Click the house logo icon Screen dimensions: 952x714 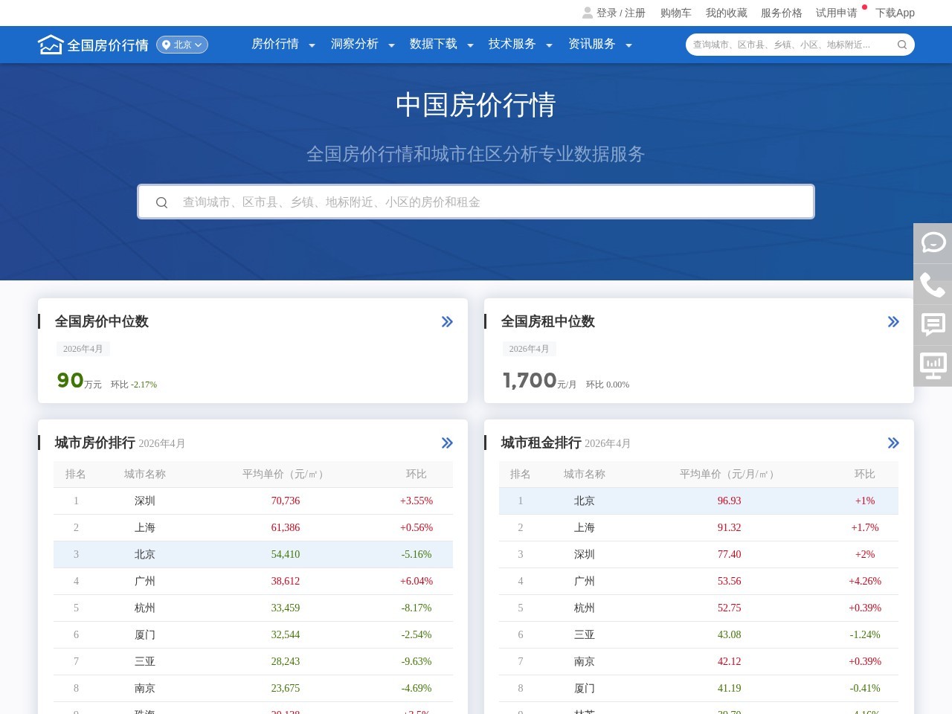pos(51,45)
